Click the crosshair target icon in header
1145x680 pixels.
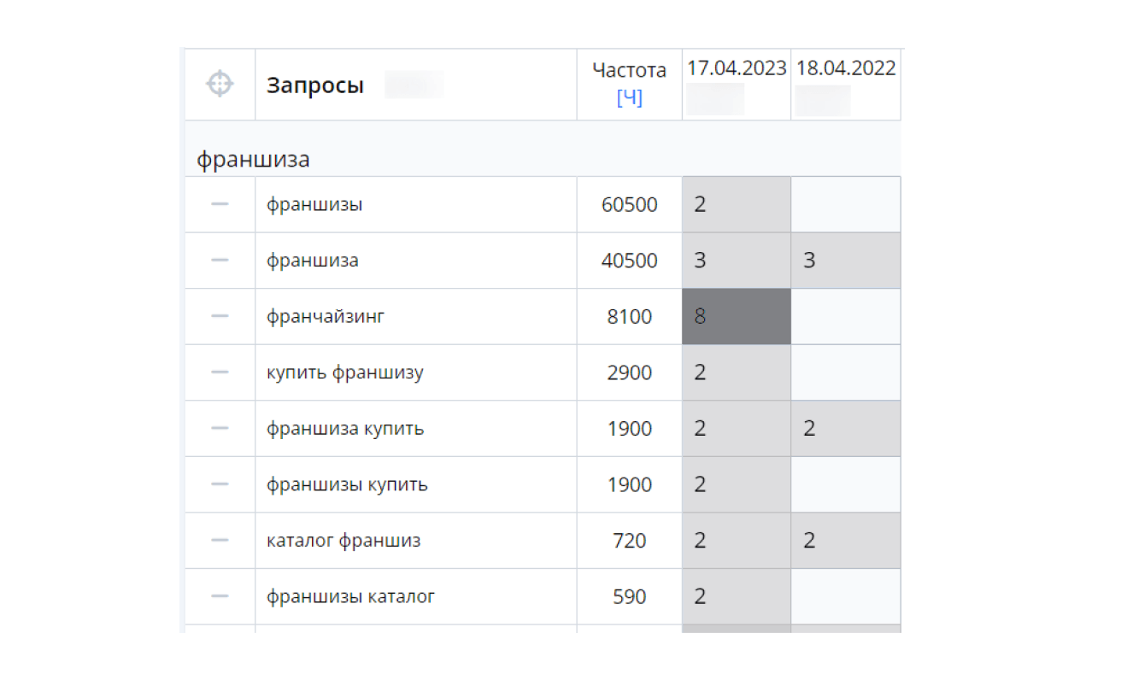(x=220, y=84)
